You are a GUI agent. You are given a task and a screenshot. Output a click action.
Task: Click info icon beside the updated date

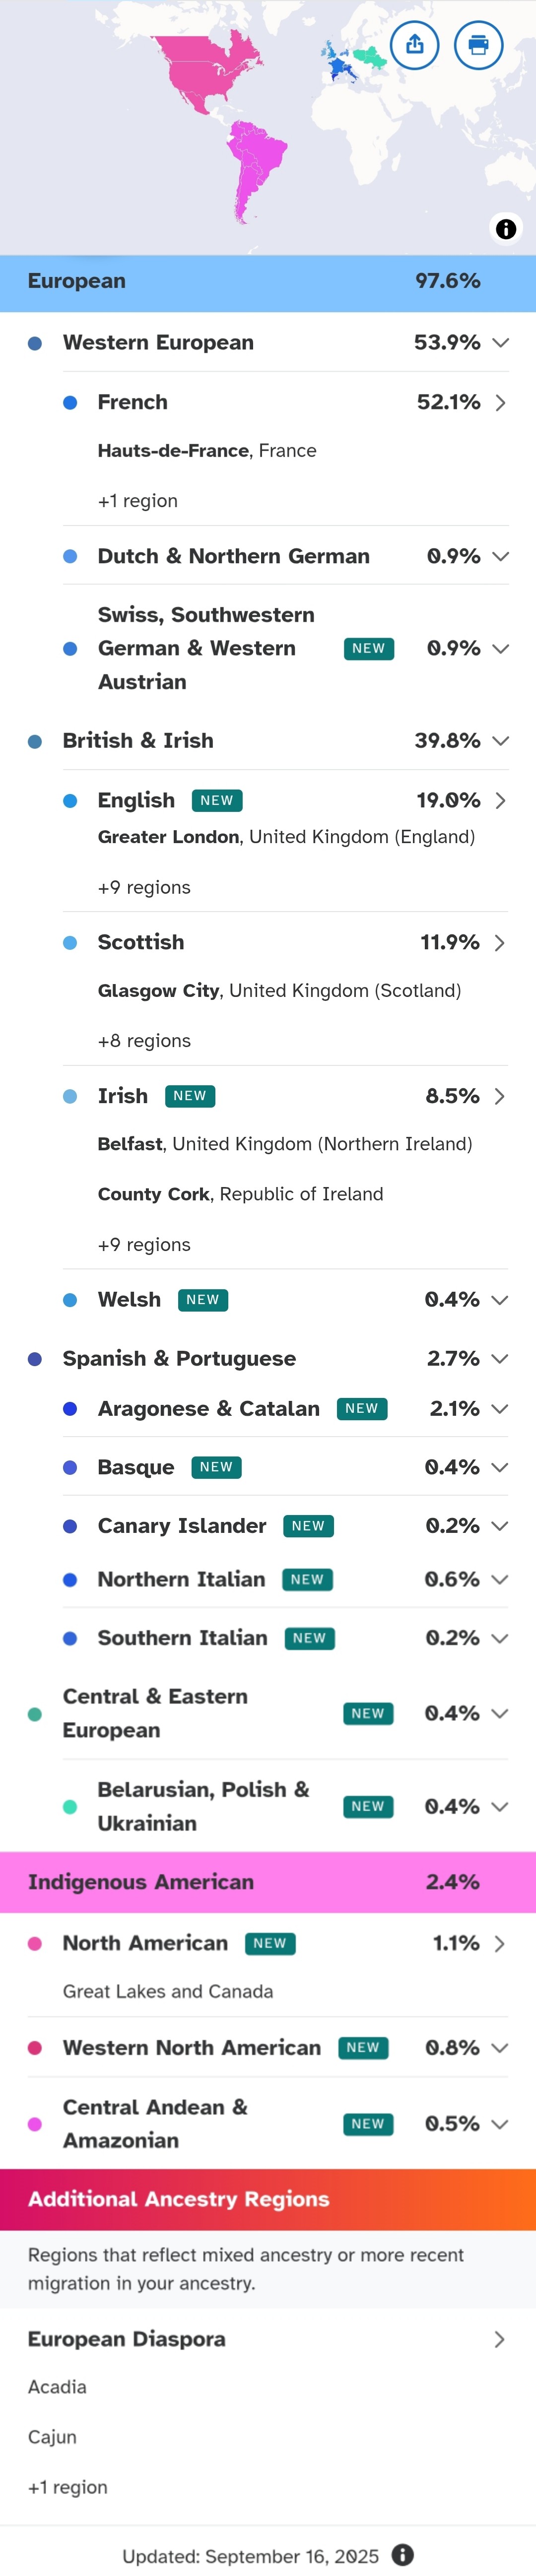(403, 2555)
